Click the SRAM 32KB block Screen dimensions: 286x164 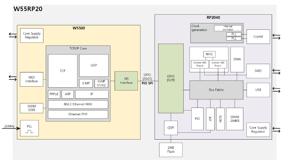[x=31, y=108]
